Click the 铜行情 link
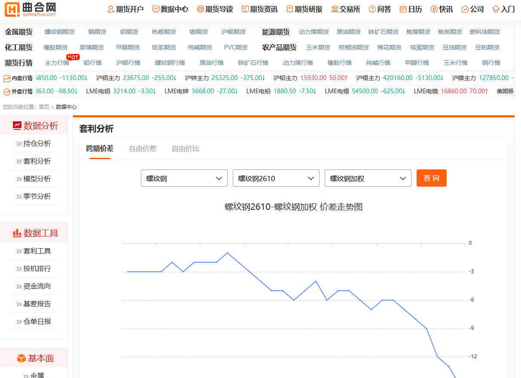Image resolution: width=521 pixels, height=378 pixels. pyautogui.click(x=491, y=63)
